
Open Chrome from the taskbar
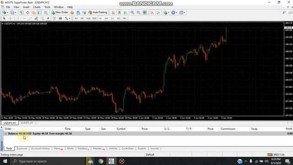101,161
